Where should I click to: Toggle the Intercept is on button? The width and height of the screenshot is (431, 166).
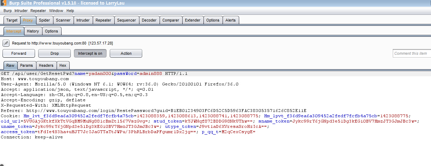tap(90, 53)
